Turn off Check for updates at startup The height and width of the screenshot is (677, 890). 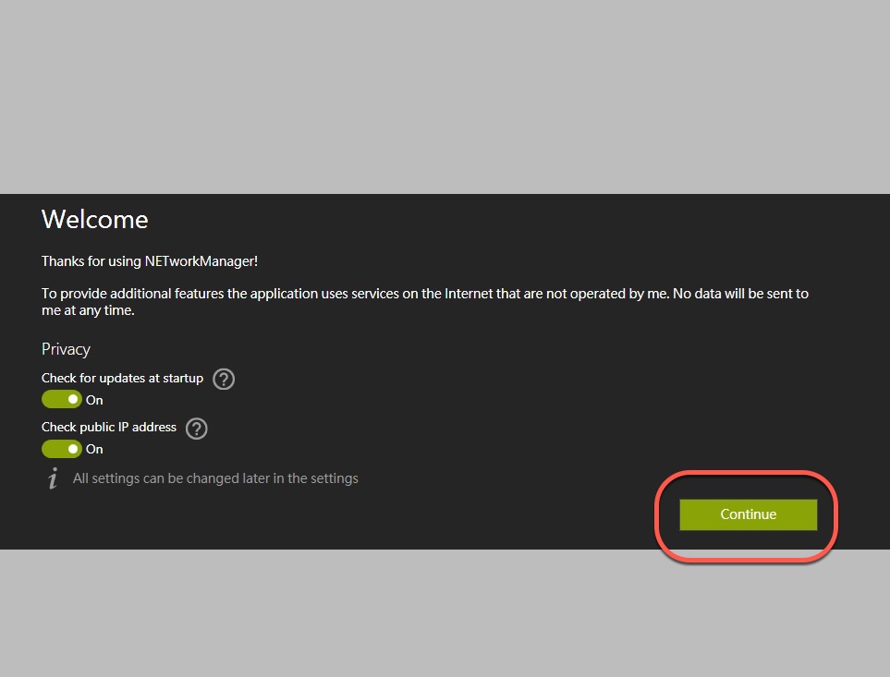click(62, 399)
